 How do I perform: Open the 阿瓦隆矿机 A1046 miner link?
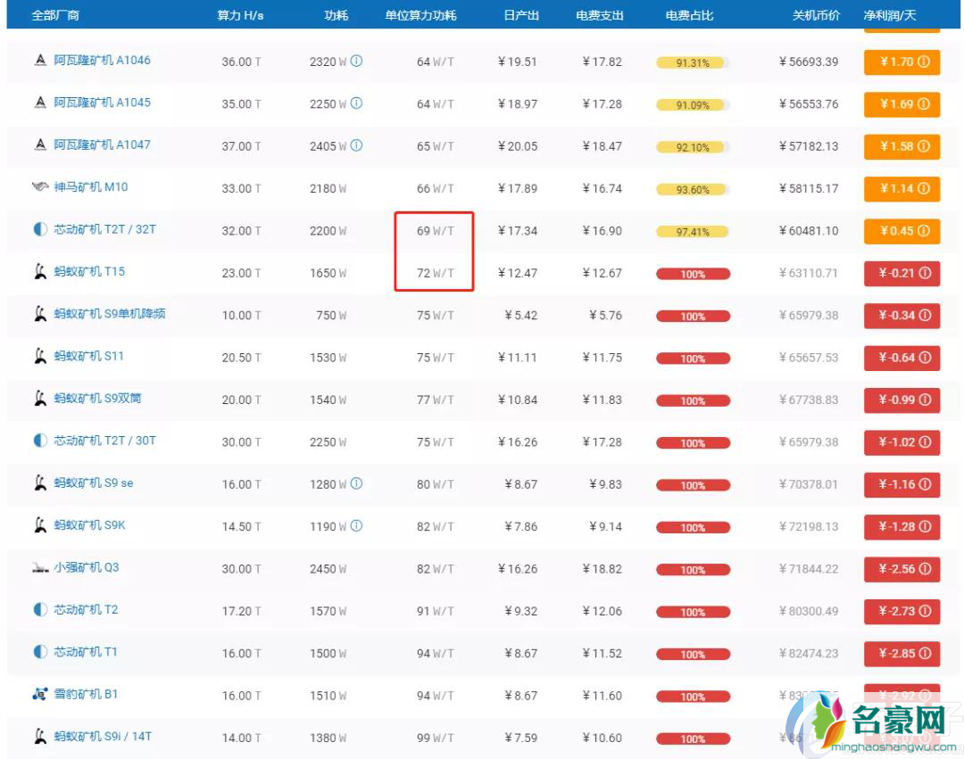102,60
